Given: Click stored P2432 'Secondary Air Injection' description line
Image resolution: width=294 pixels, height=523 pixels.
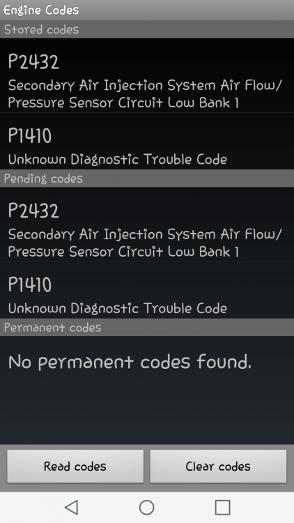Looking at the screenshot, I should pos(145,86).
